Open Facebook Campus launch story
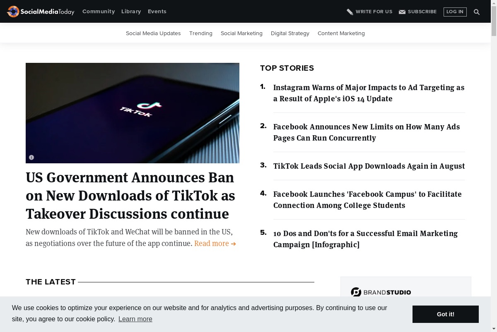Screen dimensions: 497x332 (367, 200)
